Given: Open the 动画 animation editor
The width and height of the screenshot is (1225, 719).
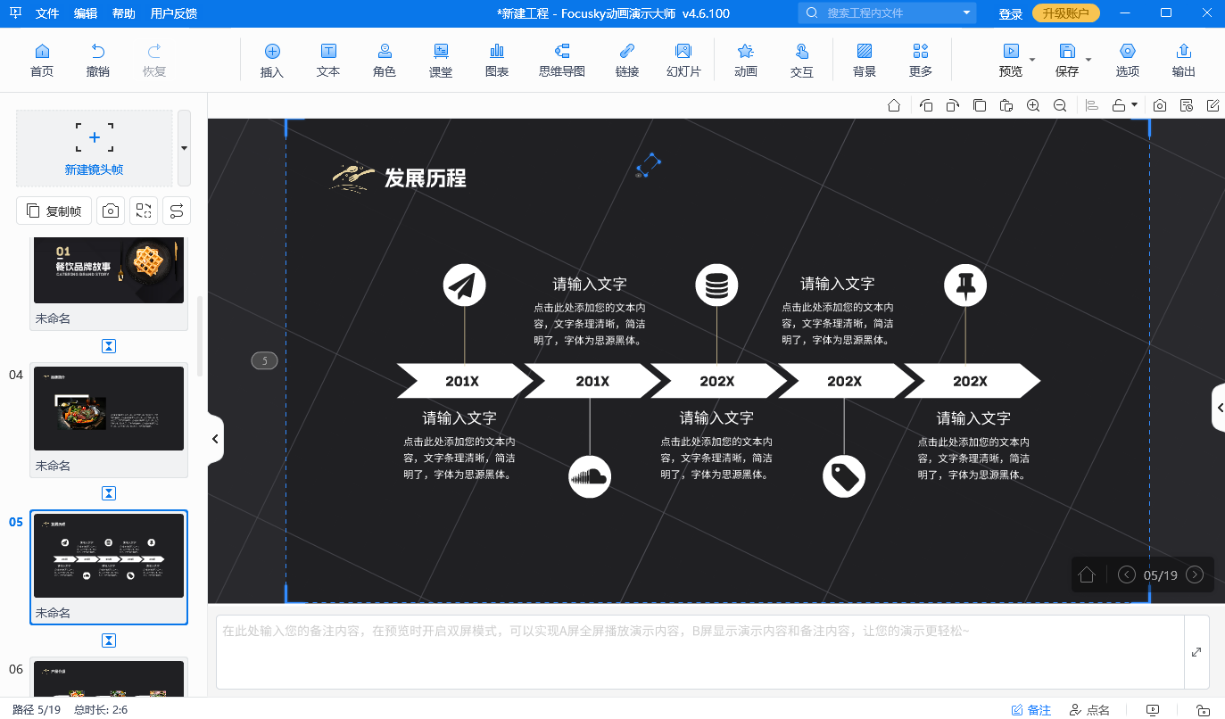Looking at the screenshot, I should tap(746, 60).
